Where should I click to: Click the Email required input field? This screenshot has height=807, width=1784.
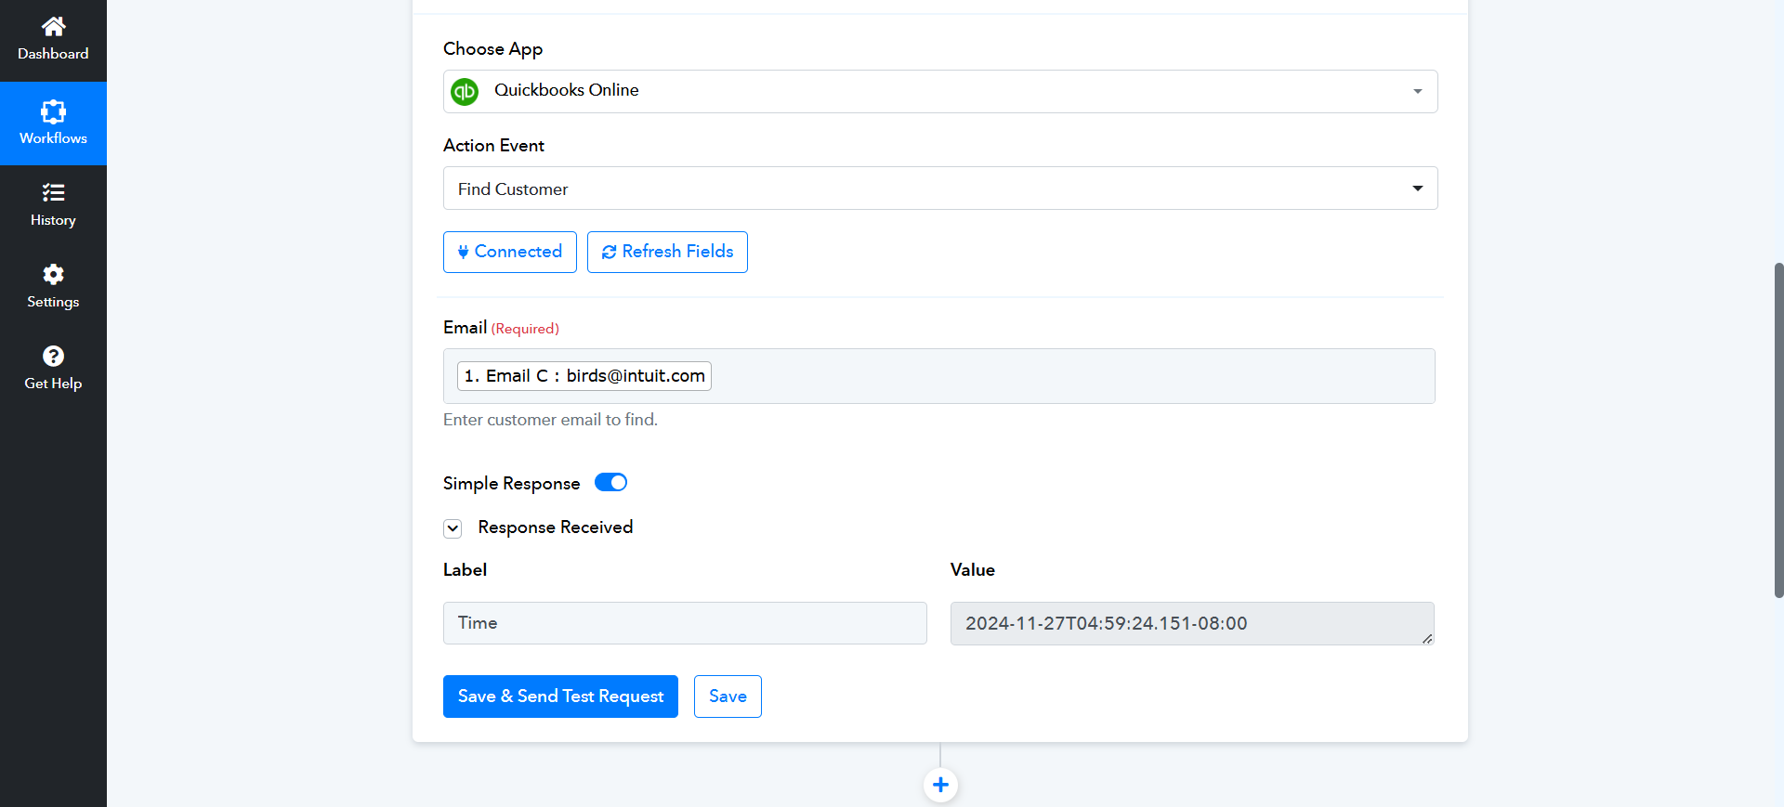[x=939, y=376]
